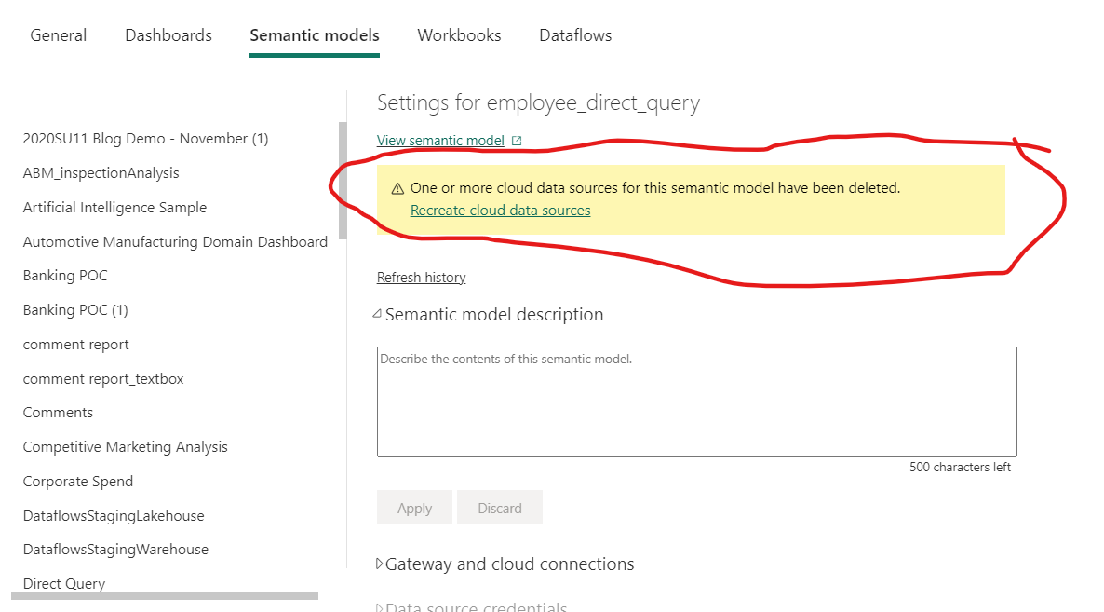Click the View semantic model link
Viewport: 1104px width, 612px height.
pyautogui.click(x=440, y=140)
